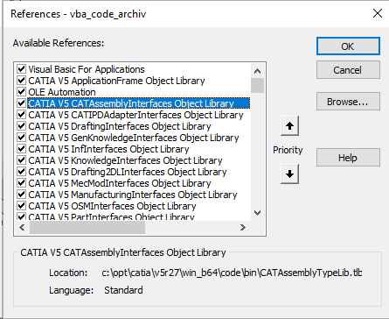Select CATIA V5 ApplicationFrame Object Library row
The width and height of the screenshot is (389, 319).
116,81
